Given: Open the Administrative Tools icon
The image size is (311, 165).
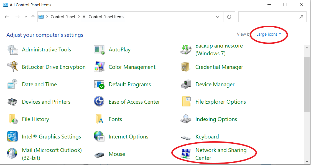Looking at the screenshot, I should click(13, 50).
